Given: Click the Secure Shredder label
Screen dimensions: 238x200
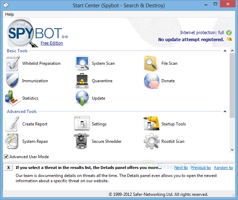Looking at the screenshot, I should (x=106, y=141).
